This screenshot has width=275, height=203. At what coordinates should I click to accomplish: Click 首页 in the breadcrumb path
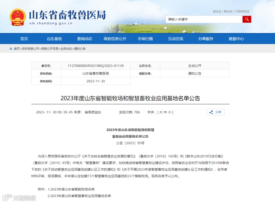[17, 49]
